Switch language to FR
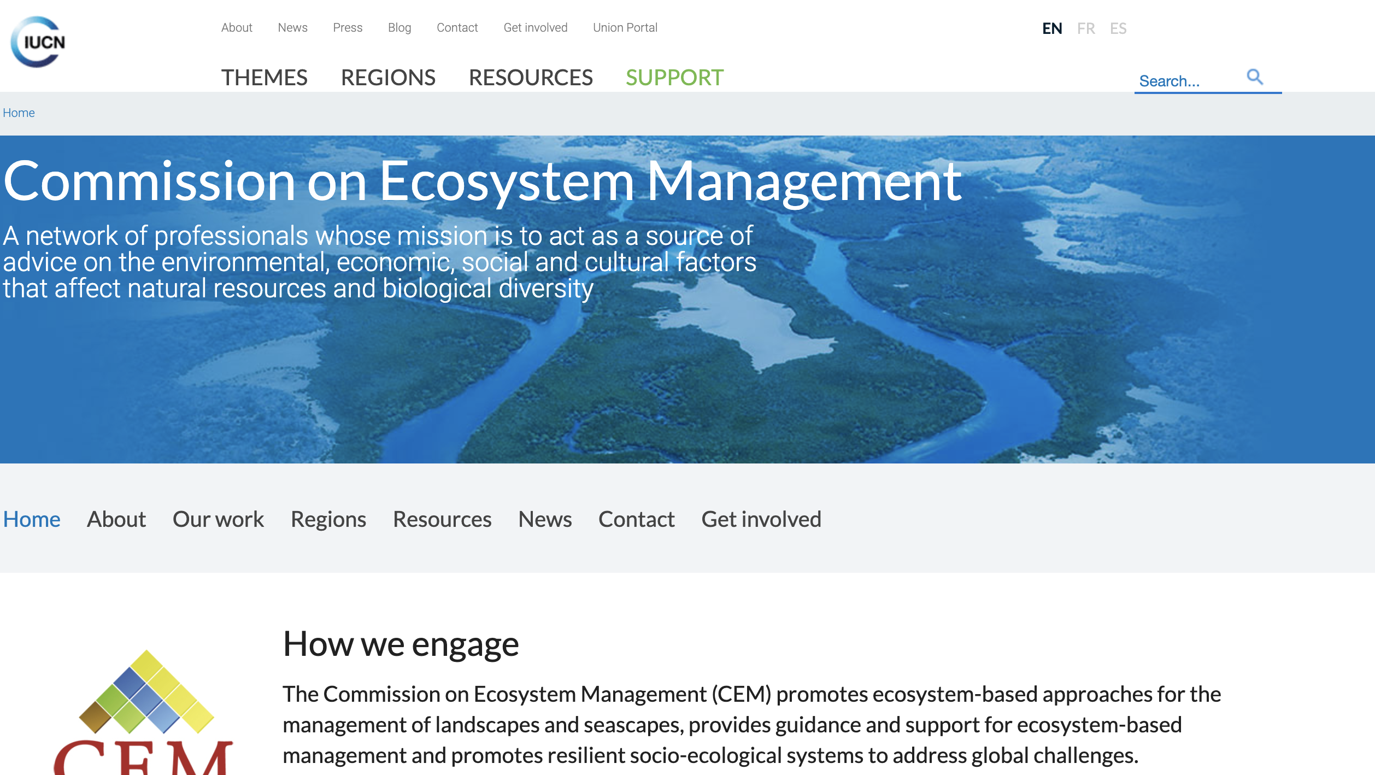Image resolution: width=1375 pixels, height=775 pixels. tap(1085, 28)
